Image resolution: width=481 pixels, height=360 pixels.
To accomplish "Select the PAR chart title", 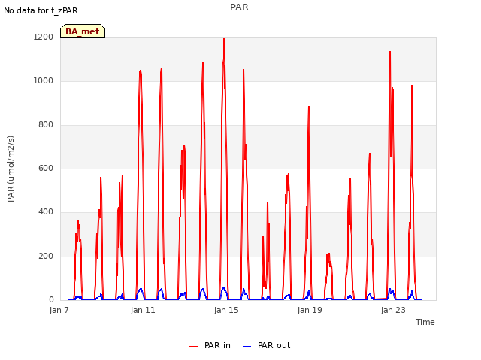I will pos(239,7).
